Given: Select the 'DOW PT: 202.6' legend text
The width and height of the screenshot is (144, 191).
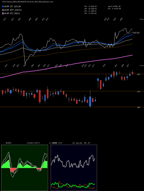Looking at the screenshot, I should click(12, 13).
